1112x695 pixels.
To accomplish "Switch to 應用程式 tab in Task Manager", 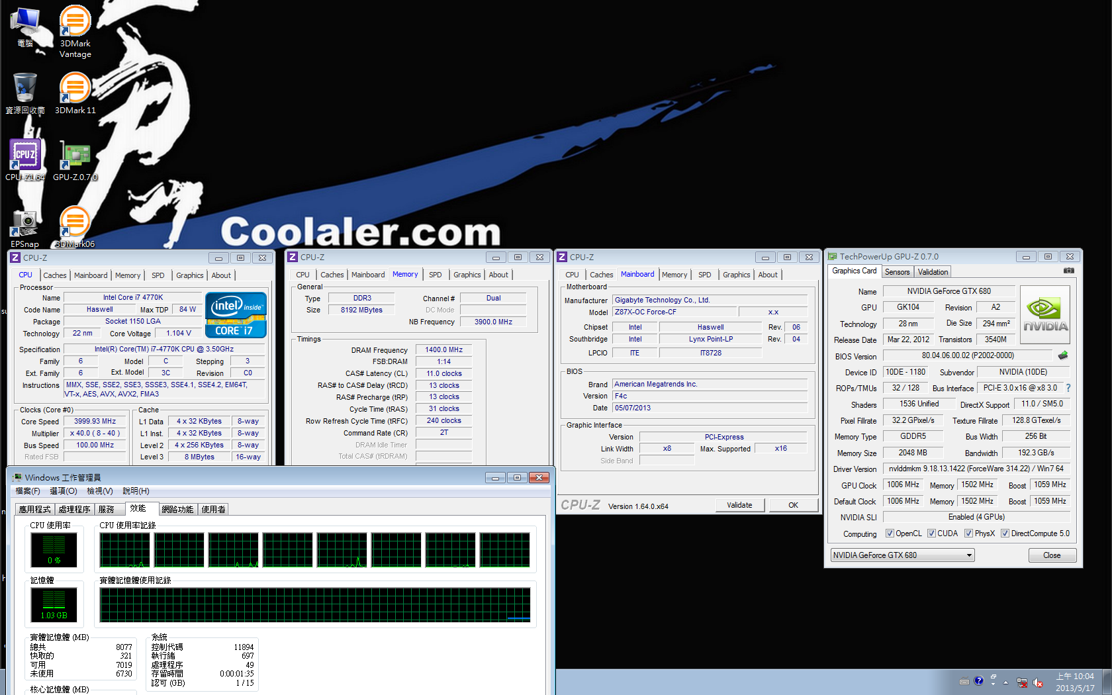I will tap(34, 510).
